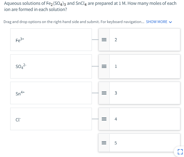The image size is (184, 157).
Task: Pick the answer option labeled 3
Action: (145, 93)
